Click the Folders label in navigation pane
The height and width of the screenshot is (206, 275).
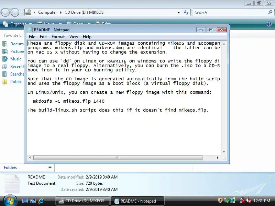point(10,168)
